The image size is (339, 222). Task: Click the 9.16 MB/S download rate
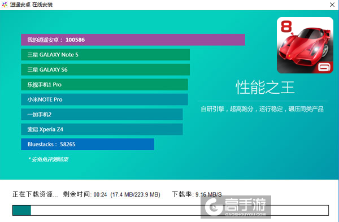point(208,194)
